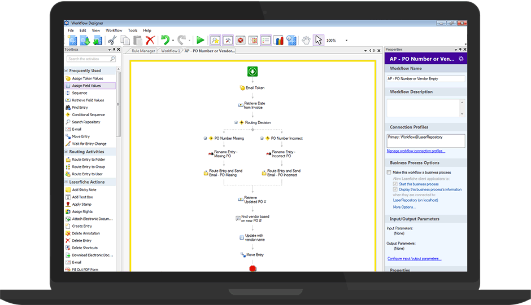The image size is (531, 305).
Task: Click the Toolbox vertical scrollbar
Action: click(x=118, y=103)
